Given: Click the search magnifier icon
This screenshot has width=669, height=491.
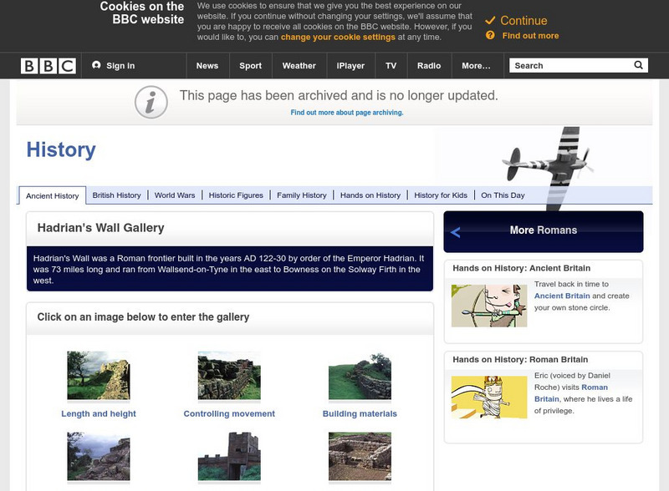Looking at the screenshot, I should point(638,65).
